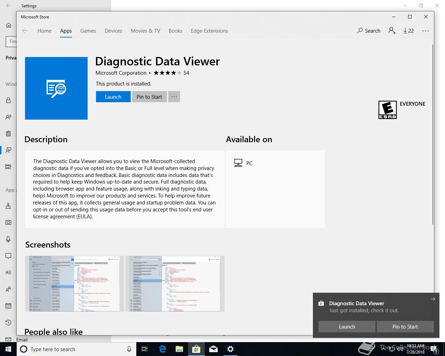445x356 pixels.
Task: Click Cortana microphone in taskbar
Action: pyautogui.click(x=129, y=349)
